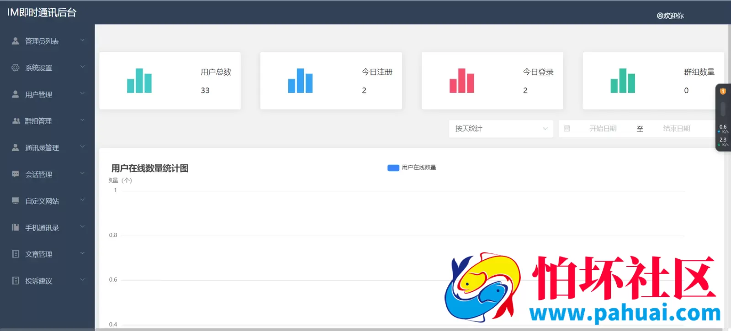This screenshot has width=731, height=331.
Task: Click the 0.6 y-axis label
Action: [113, 279]
